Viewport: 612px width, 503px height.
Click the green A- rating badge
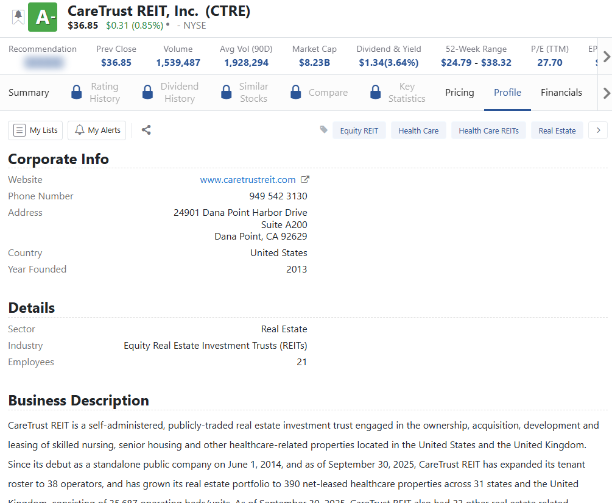43,17
